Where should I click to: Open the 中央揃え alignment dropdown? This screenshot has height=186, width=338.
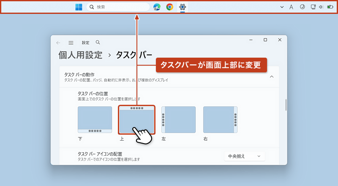245,157
